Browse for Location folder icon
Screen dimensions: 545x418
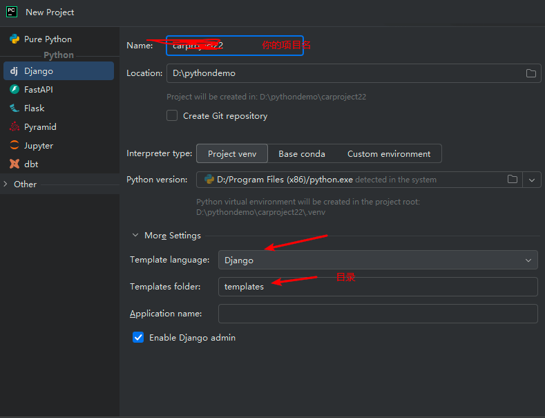pos(531,73)
